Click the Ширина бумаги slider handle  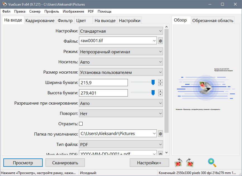[x=153, y=82]
